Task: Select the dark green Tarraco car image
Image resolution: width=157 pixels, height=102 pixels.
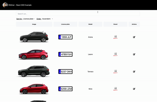Action: 34,71
